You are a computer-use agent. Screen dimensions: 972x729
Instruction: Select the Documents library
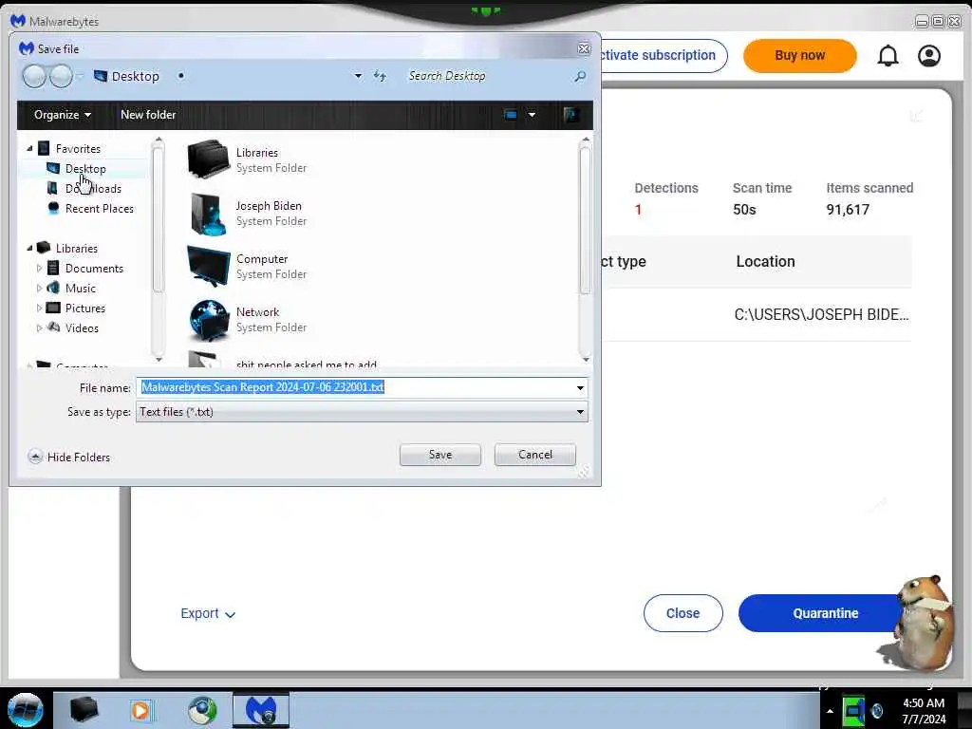[94, 269]
